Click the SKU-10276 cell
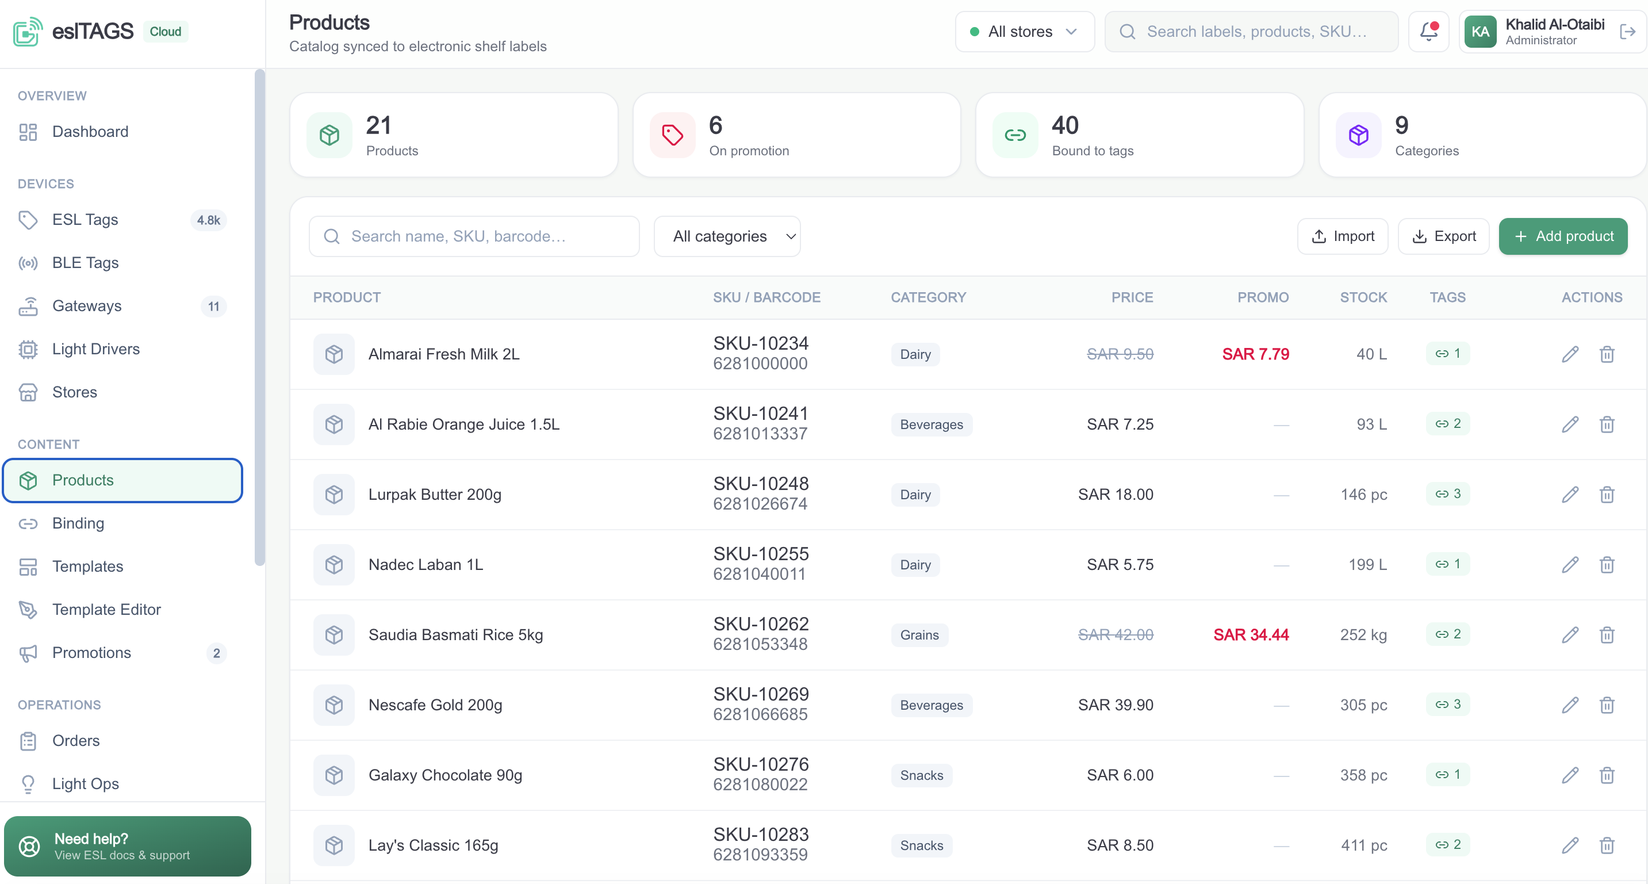The image size is (1648, 884). click(761, 764)
